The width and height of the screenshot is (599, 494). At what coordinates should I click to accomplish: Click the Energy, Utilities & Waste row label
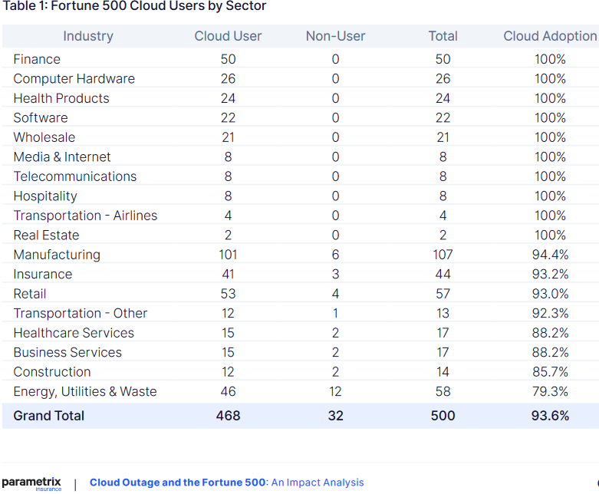click(85, 391)
